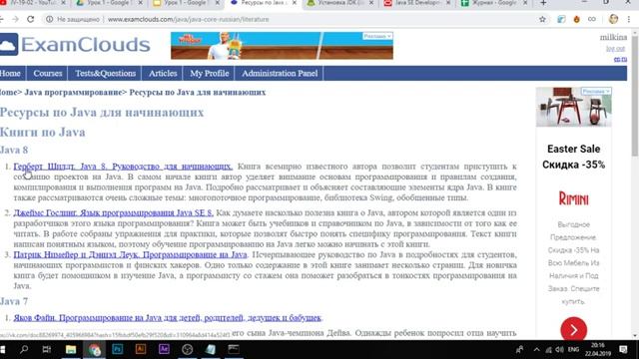Click the page vertical scrollbar thumb

(635, 96)
